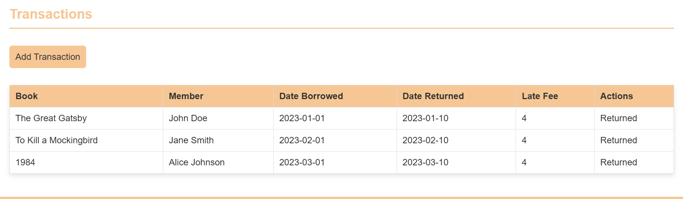The width and height of the screenshot is (683, 199).
Task: Select To Kill a Mockingbird cell
Action: (57, 140)
